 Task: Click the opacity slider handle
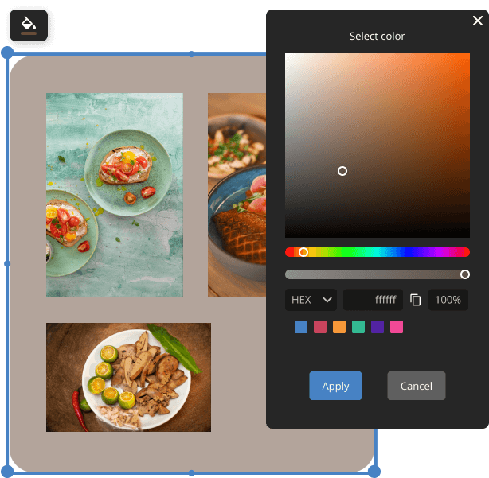pyautogui.click(x=465, y=274)
